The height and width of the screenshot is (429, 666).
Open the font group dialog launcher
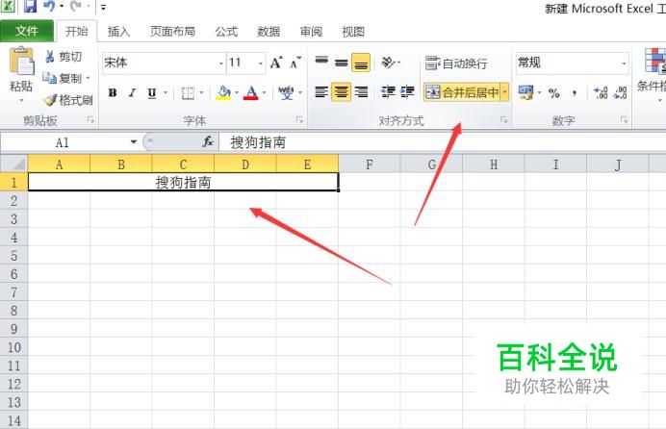click(300, 120)
